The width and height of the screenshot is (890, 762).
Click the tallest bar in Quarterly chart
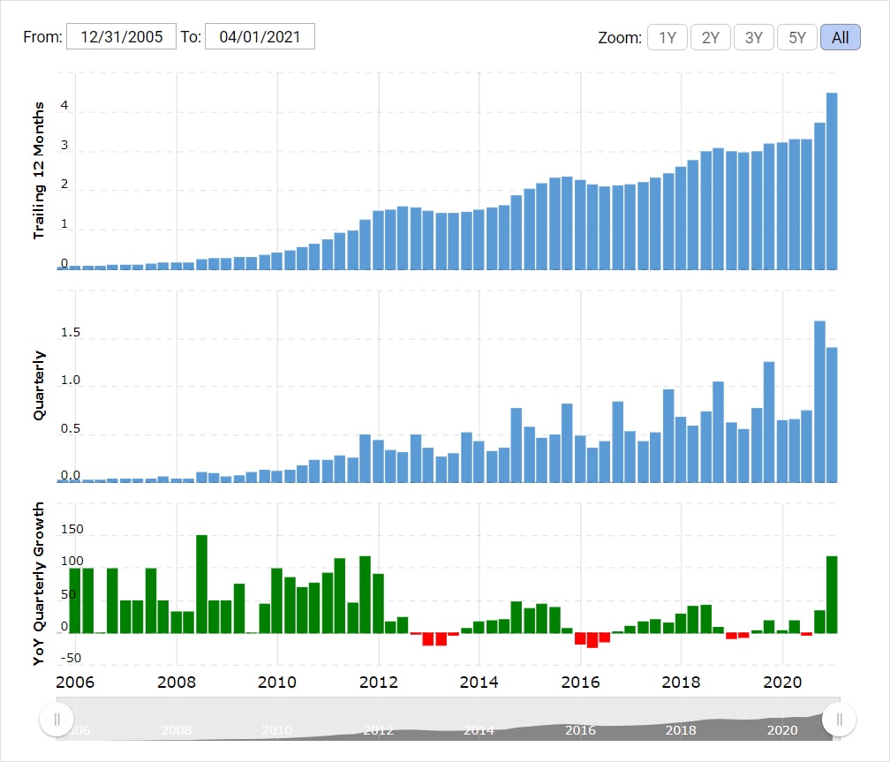pyautogui.click(x=819, y=402)
